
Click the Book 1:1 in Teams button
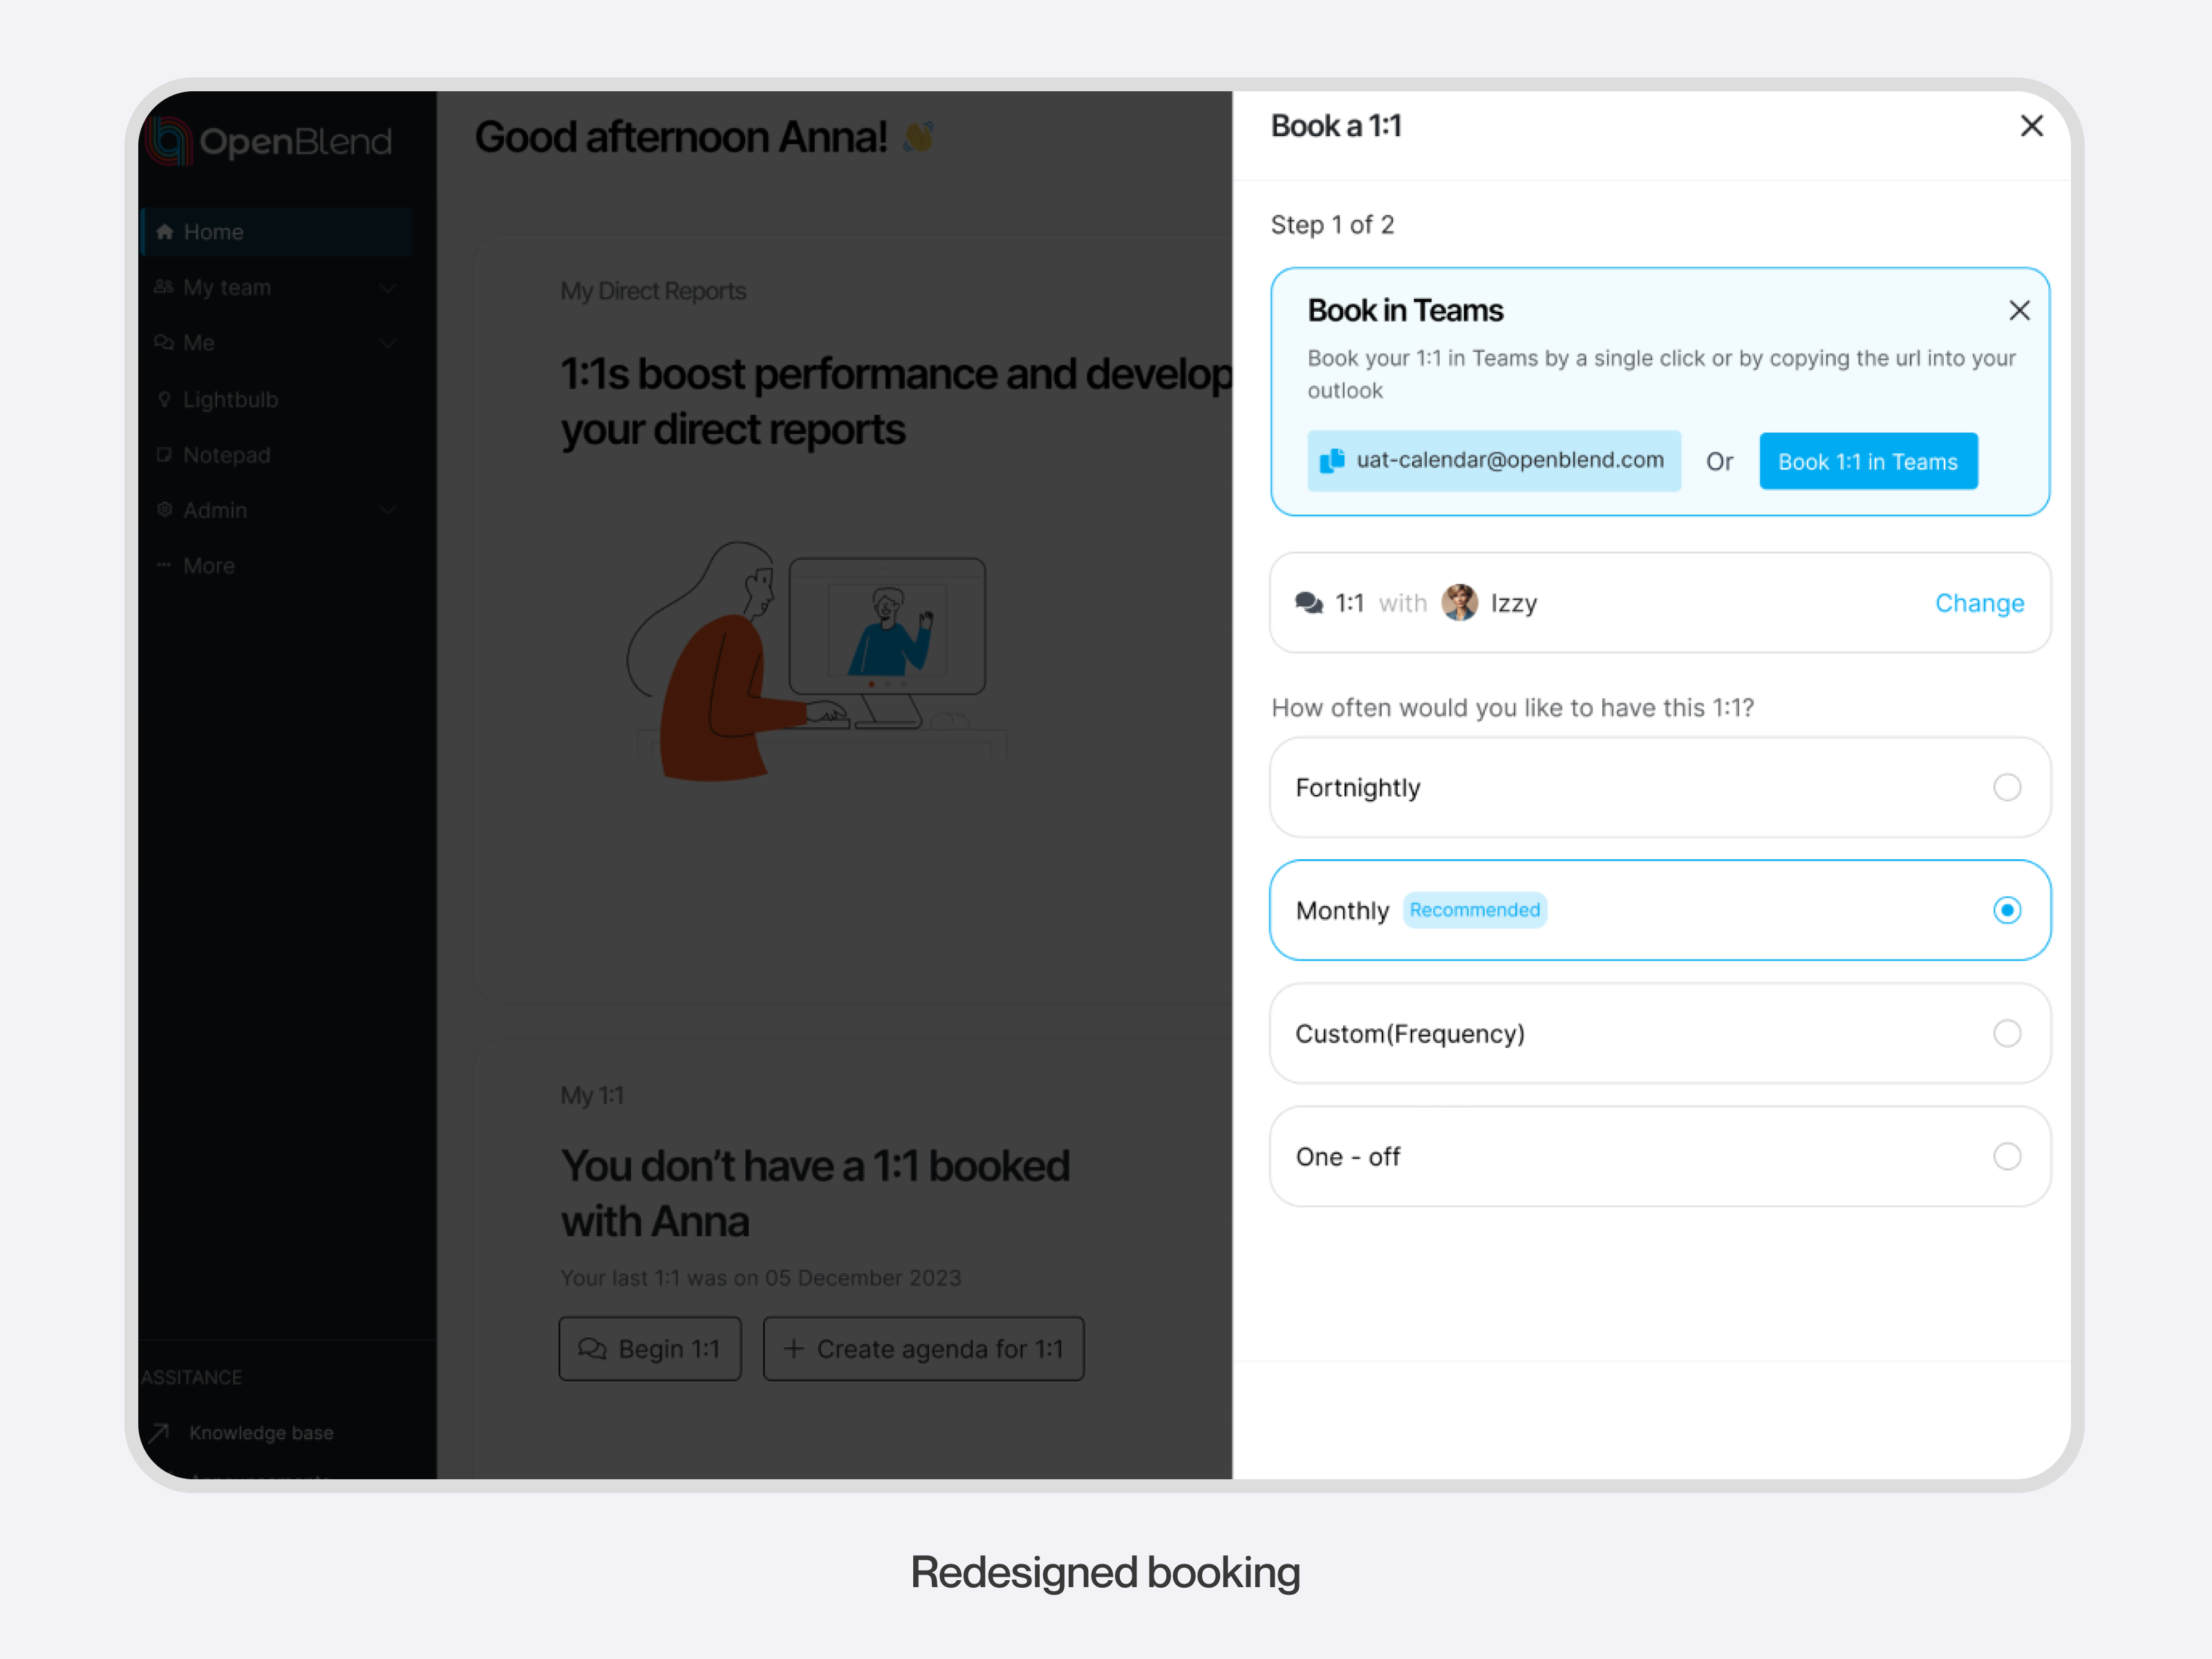coord(1868,461)
